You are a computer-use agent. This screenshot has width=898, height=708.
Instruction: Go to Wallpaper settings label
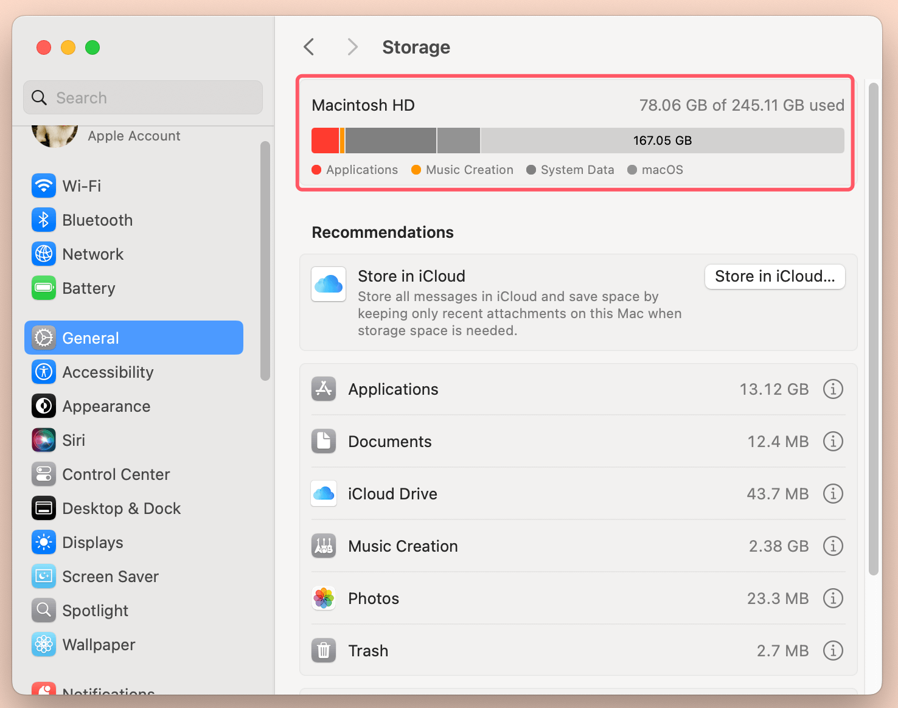click(99, 645)
